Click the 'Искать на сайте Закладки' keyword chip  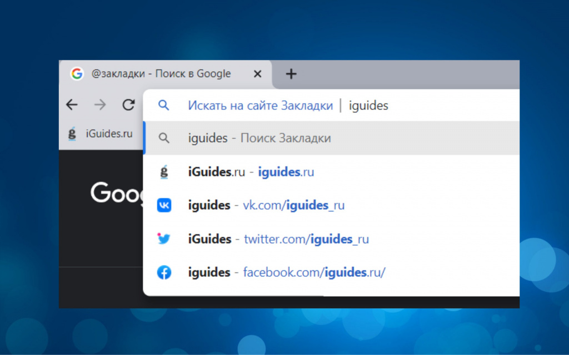[260, 105]
